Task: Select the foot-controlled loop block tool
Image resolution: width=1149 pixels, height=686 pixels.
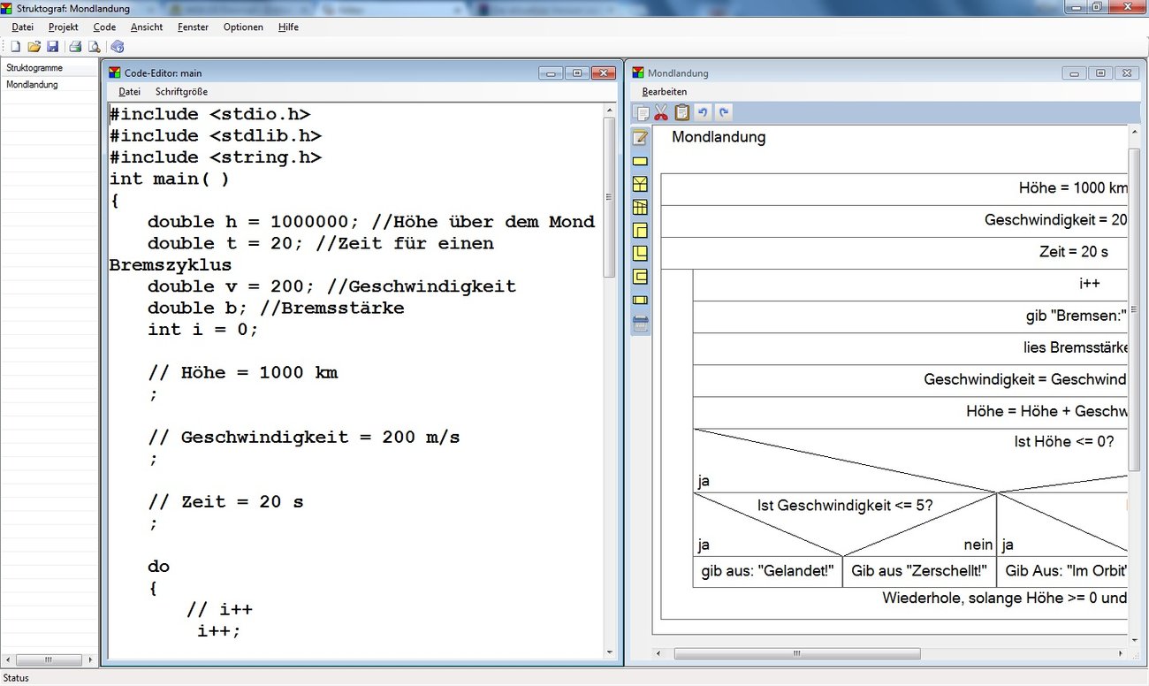Action: pos(641,254)
